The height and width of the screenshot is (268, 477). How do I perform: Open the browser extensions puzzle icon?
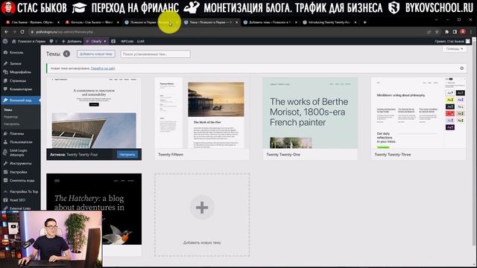point(446,31)
